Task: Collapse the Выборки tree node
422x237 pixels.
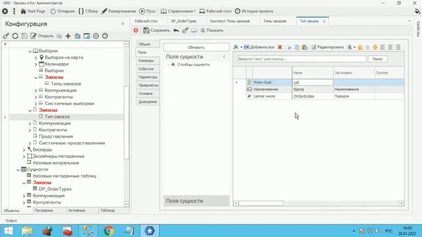Action: (x=30, y=51)
